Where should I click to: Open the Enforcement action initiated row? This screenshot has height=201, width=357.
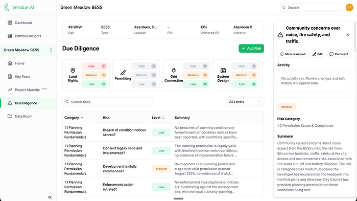coord(163,187)
